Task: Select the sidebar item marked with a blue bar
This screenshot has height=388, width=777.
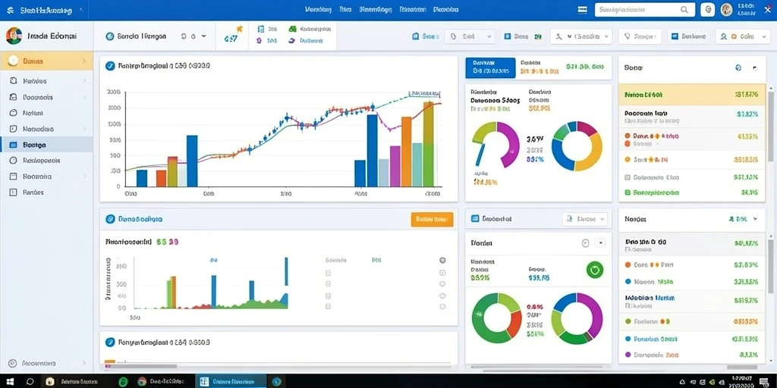Action: [46, 145]
